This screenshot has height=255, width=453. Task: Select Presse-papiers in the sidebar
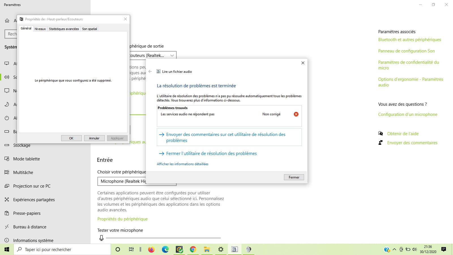coord(45,213)
